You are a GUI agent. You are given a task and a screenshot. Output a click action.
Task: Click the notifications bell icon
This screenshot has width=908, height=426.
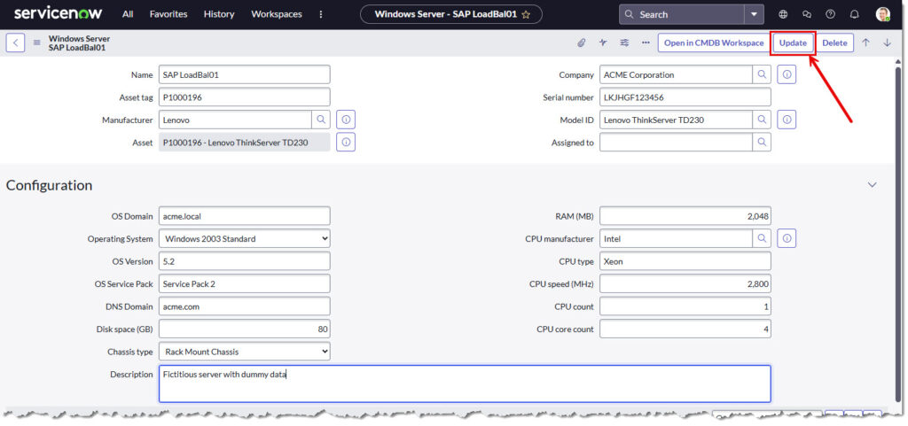855,14
